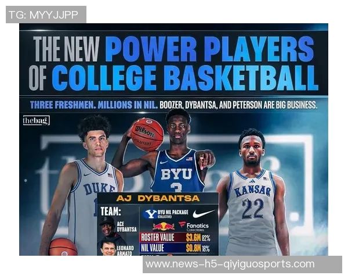Click the basketball under Duke player's arm
The width and height of the screenshot is (348, 279).
pos(63,247)
